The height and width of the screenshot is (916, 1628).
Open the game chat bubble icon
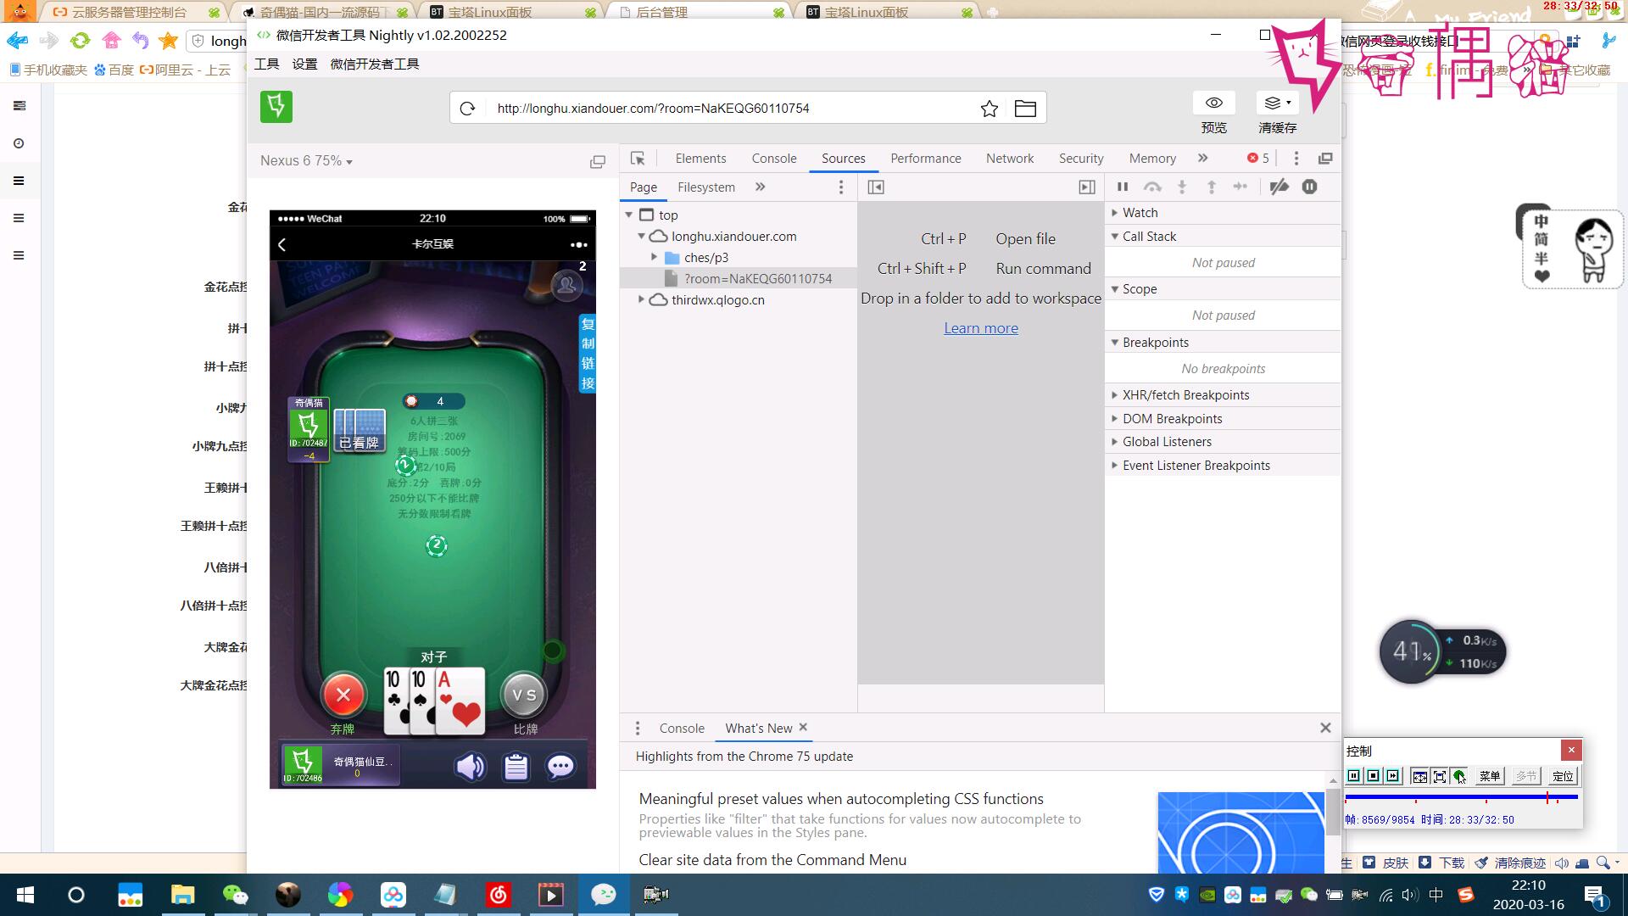(560, 767)
